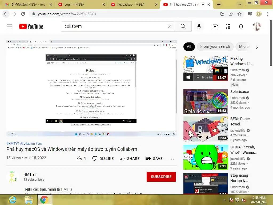Click the magnifier search button
The image size is (273, 205).
pos(183,26)
